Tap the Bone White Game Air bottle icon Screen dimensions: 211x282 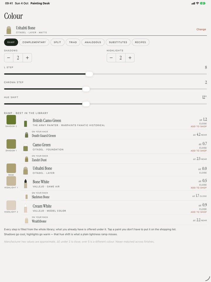click(25, 184)
